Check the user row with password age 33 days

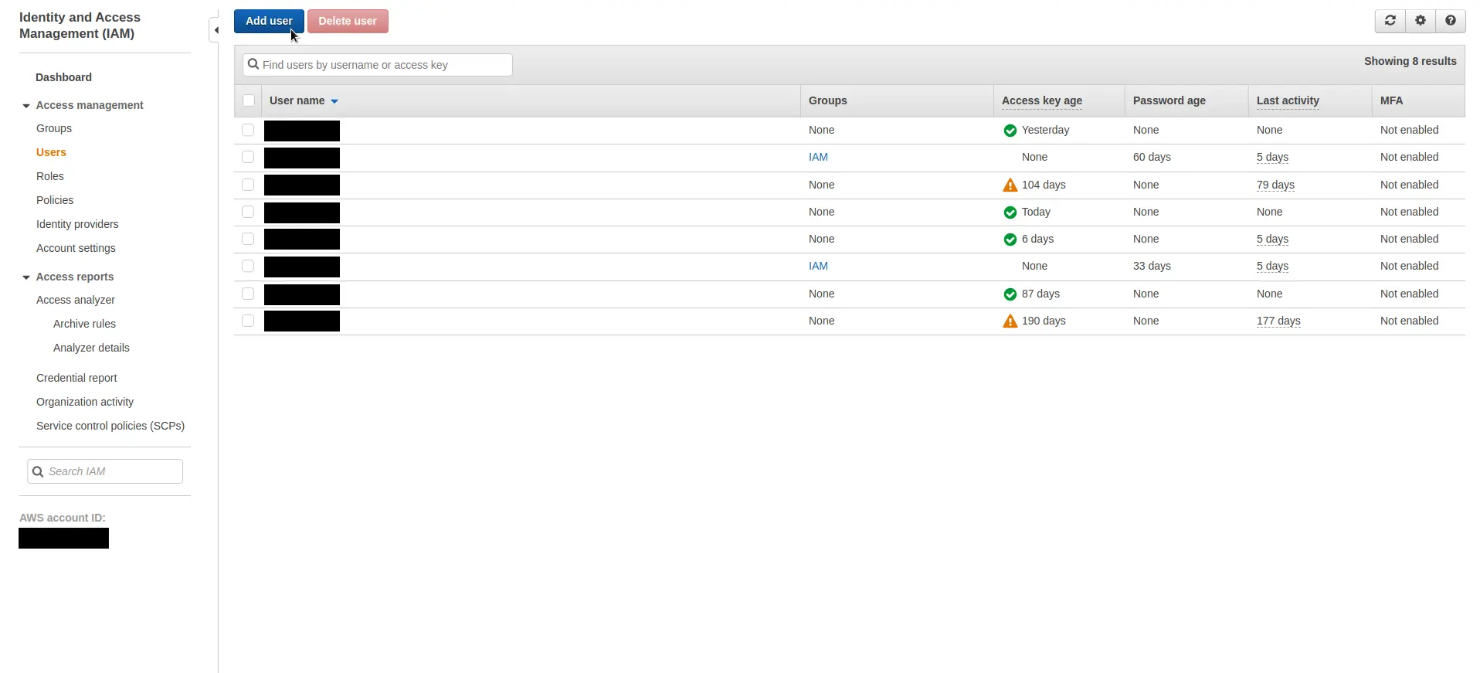click(x=248, y=266)
